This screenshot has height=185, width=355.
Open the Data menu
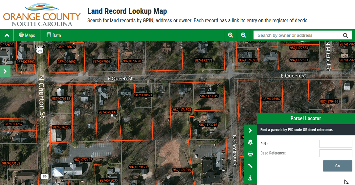pyautogui.click(x=54, y=35)
